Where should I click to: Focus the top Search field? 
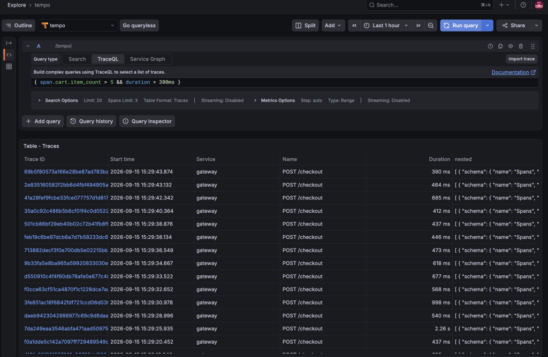pos(430,5)
